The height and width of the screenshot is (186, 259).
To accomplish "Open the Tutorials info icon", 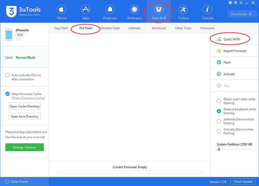I will [207, 9].
